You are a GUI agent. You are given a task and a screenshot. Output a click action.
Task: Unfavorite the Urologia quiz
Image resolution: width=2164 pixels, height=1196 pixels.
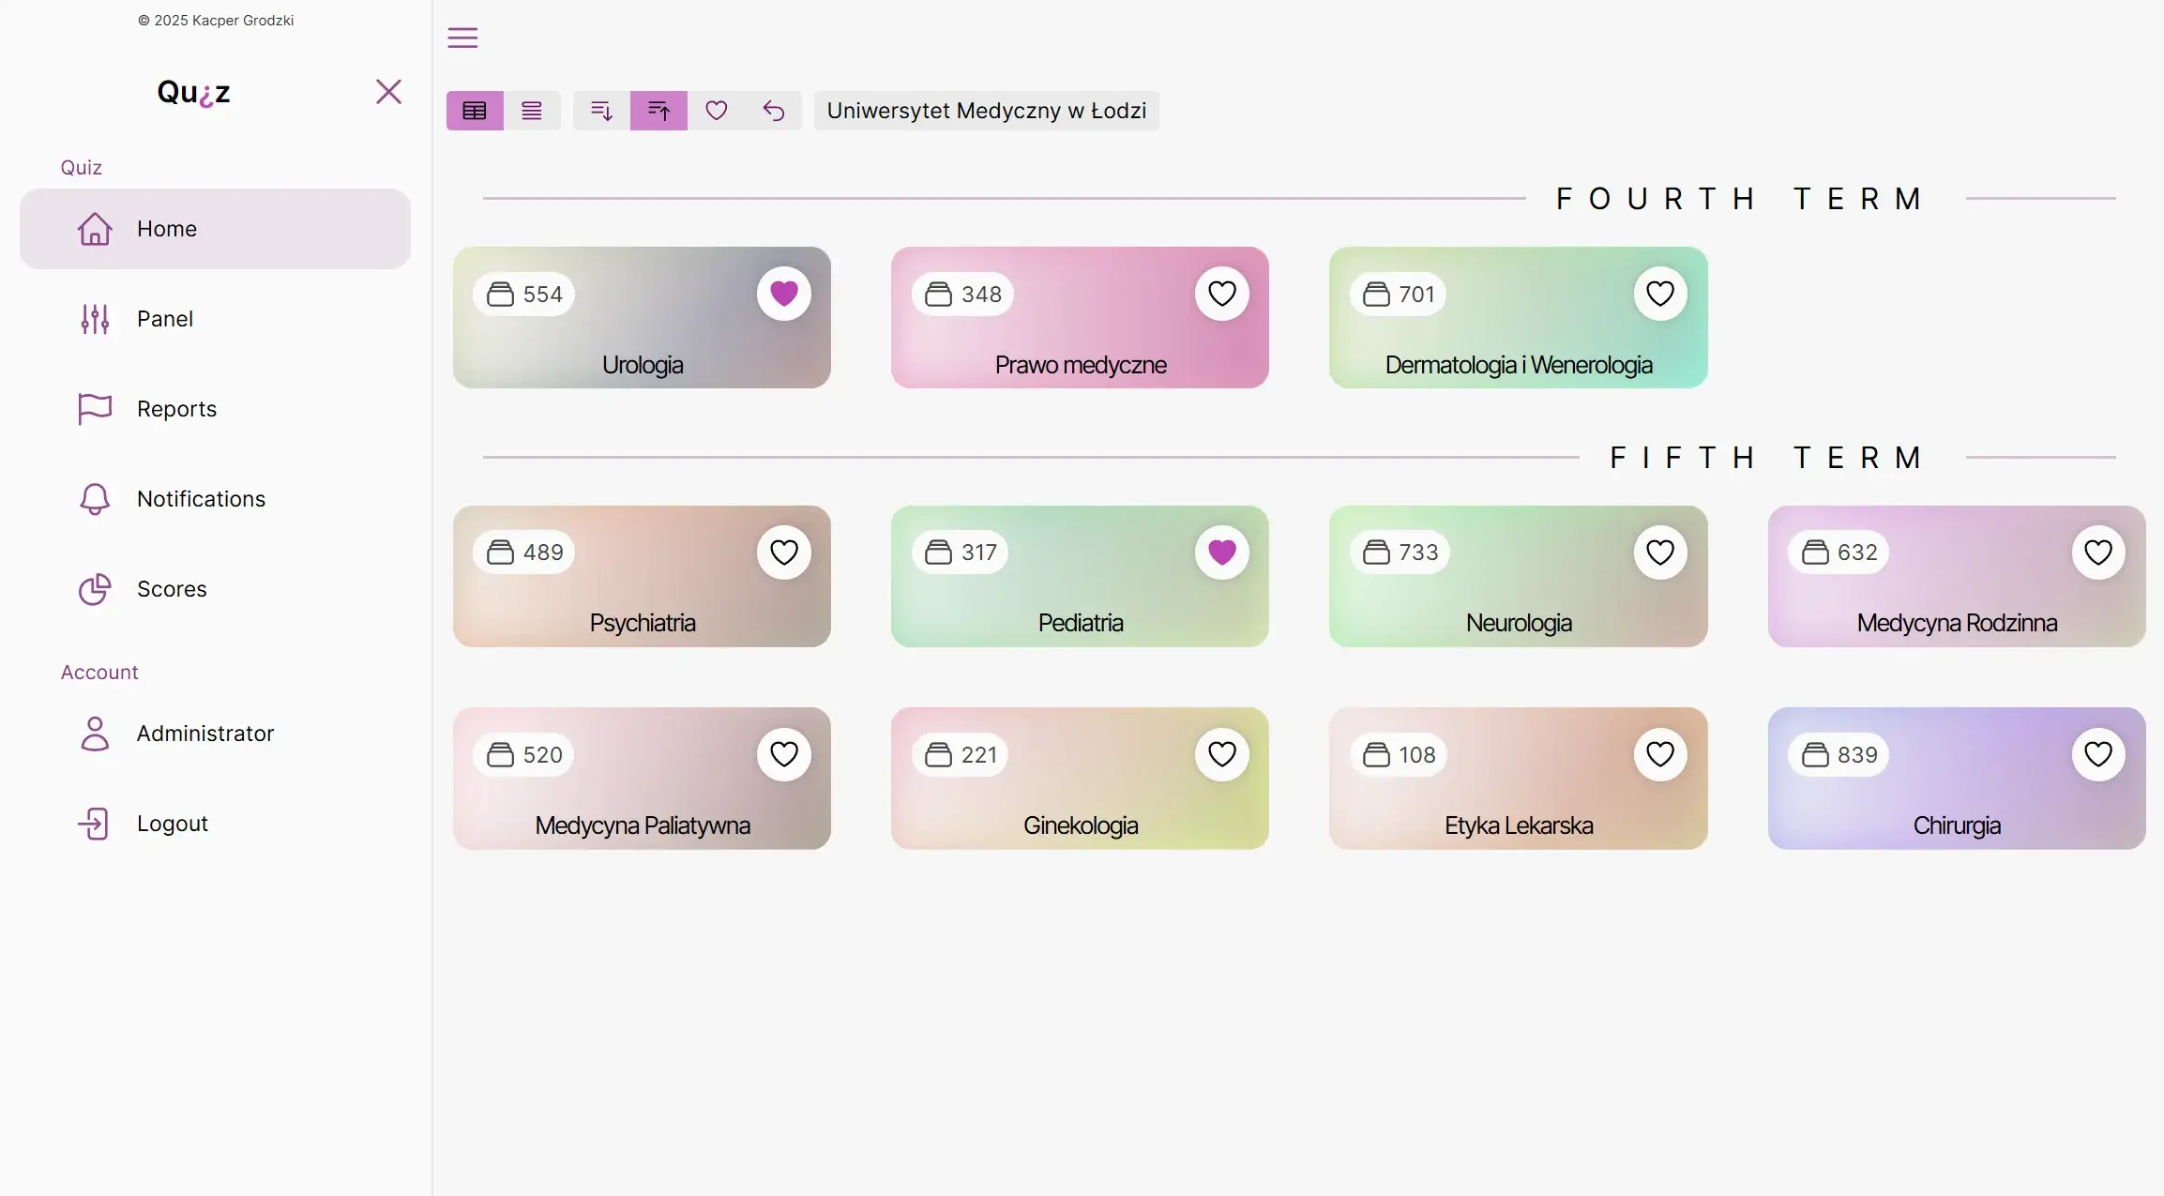pos(784,294)
